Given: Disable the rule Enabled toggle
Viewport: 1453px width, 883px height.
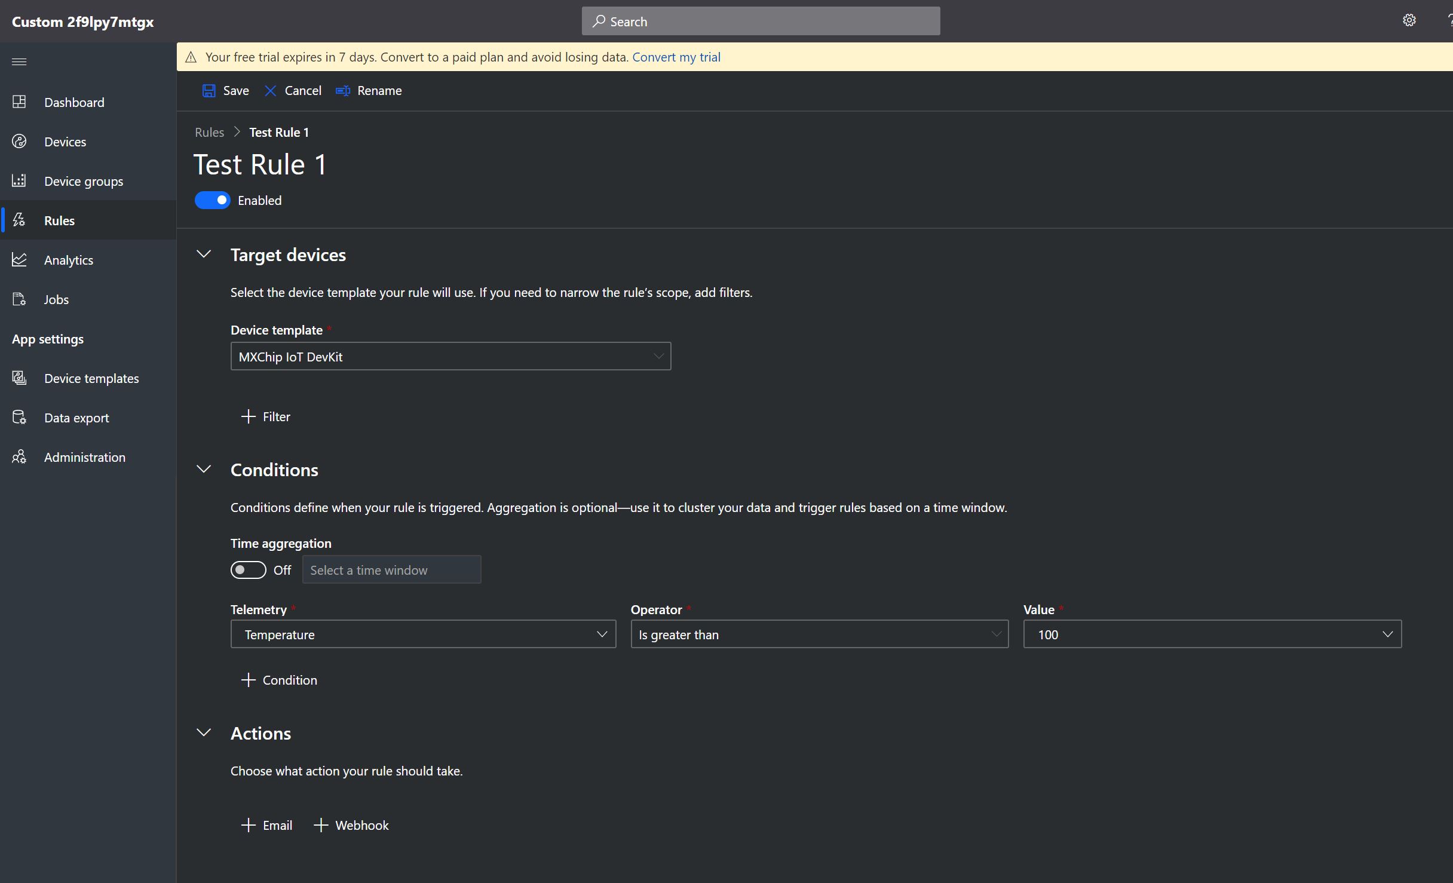Looking at the screenshot, I should point(213,200).
